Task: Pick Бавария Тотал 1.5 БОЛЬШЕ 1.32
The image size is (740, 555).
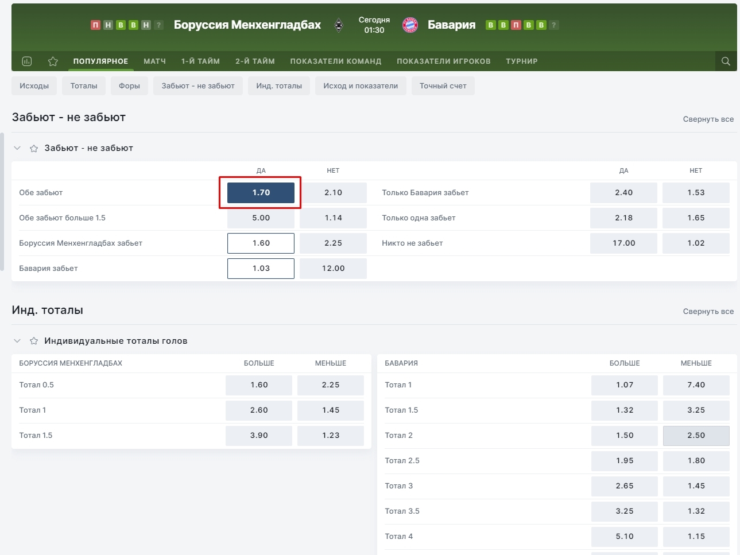Action: coord(625,410)
